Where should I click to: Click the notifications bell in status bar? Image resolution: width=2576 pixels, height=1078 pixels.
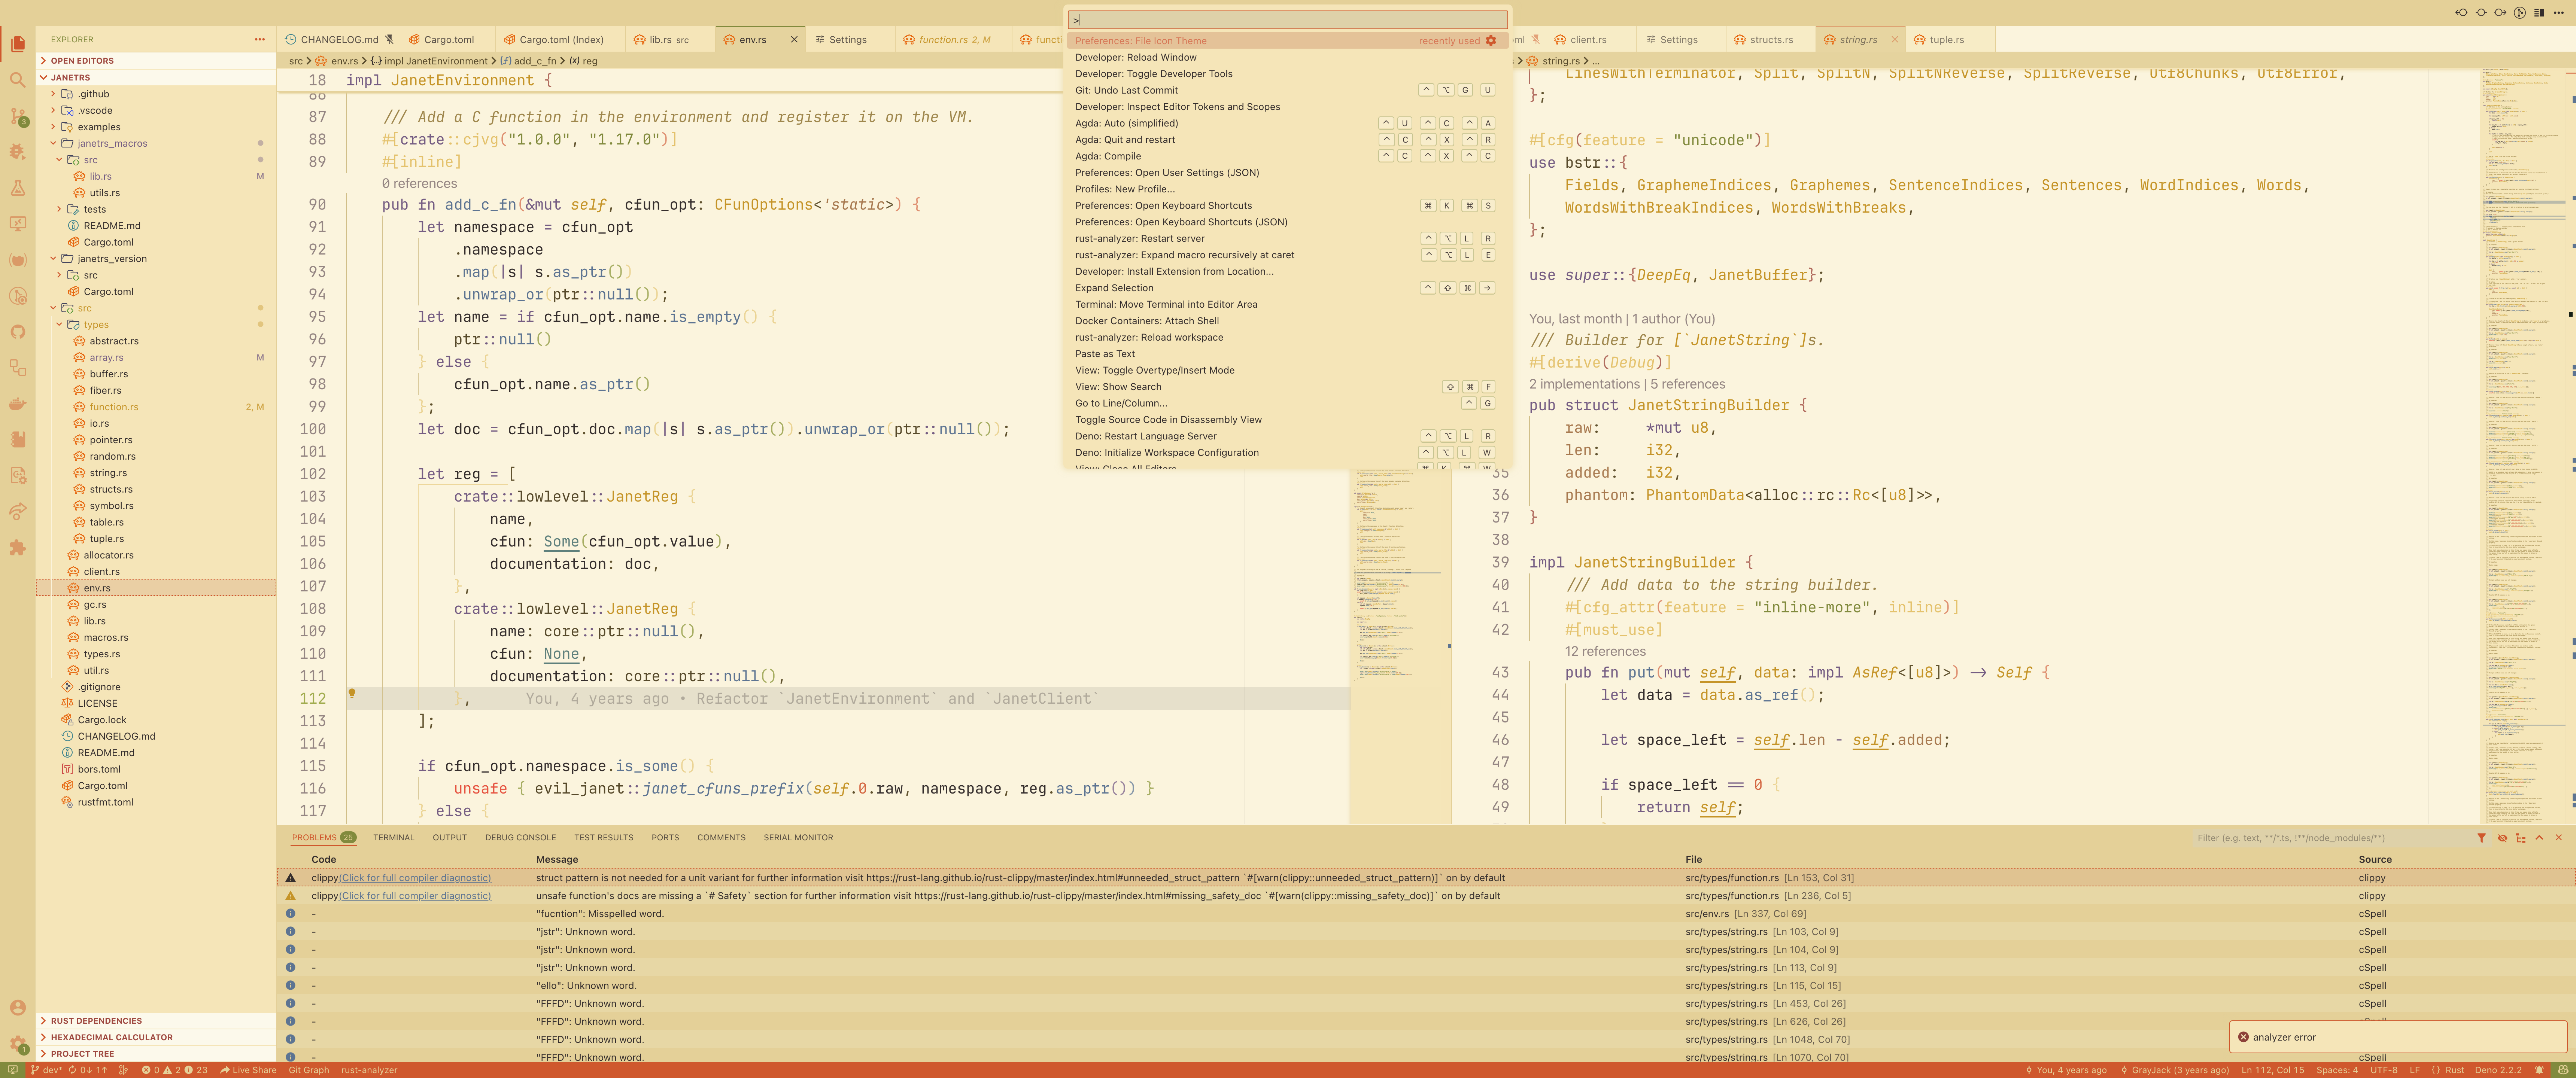pos(2539,1070)
